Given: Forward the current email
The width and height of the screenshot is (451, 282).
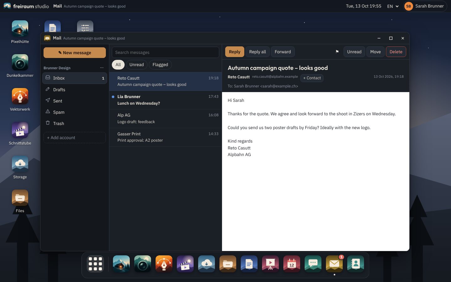Looking at the screenshot, I should pyautogui.click(x=283, y=52).
